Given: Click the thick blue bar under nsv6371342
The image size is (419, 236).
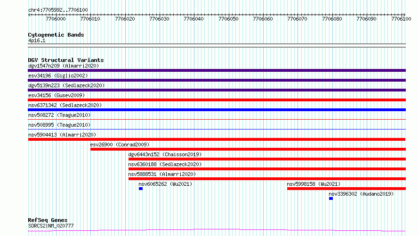Looking at the screenshot, I should 217,110.
